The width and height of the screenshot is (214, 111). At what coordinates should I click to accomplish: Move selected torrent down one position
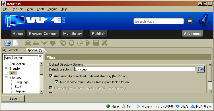[x=44, y=43]
